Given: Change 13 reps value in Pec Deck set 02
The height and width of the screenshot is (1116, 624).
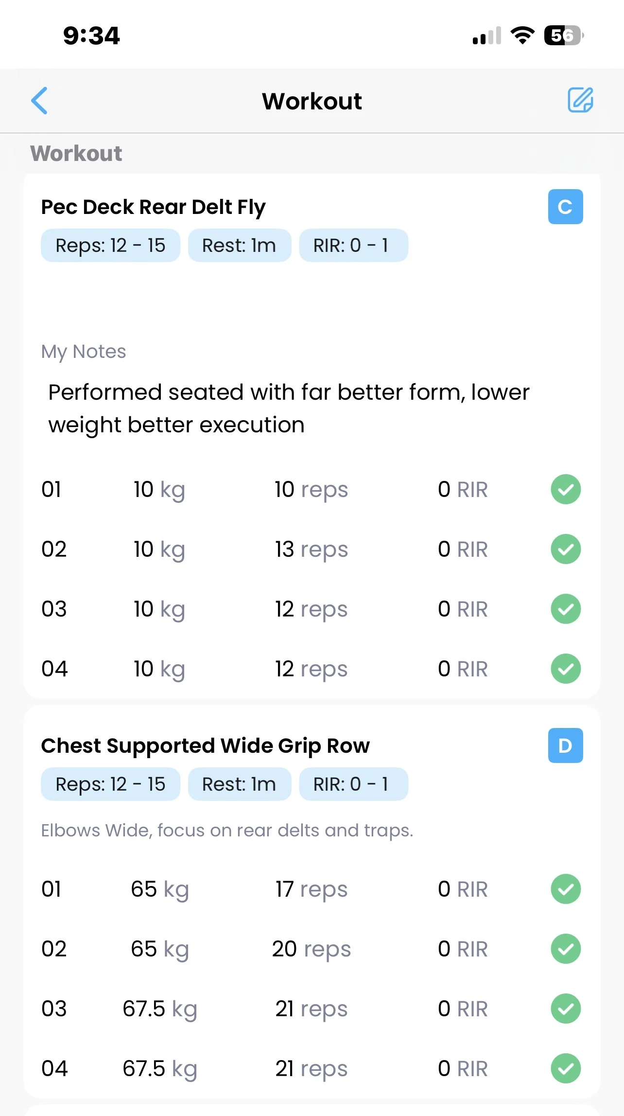Looking at the screenshot, I should point(311,549).
